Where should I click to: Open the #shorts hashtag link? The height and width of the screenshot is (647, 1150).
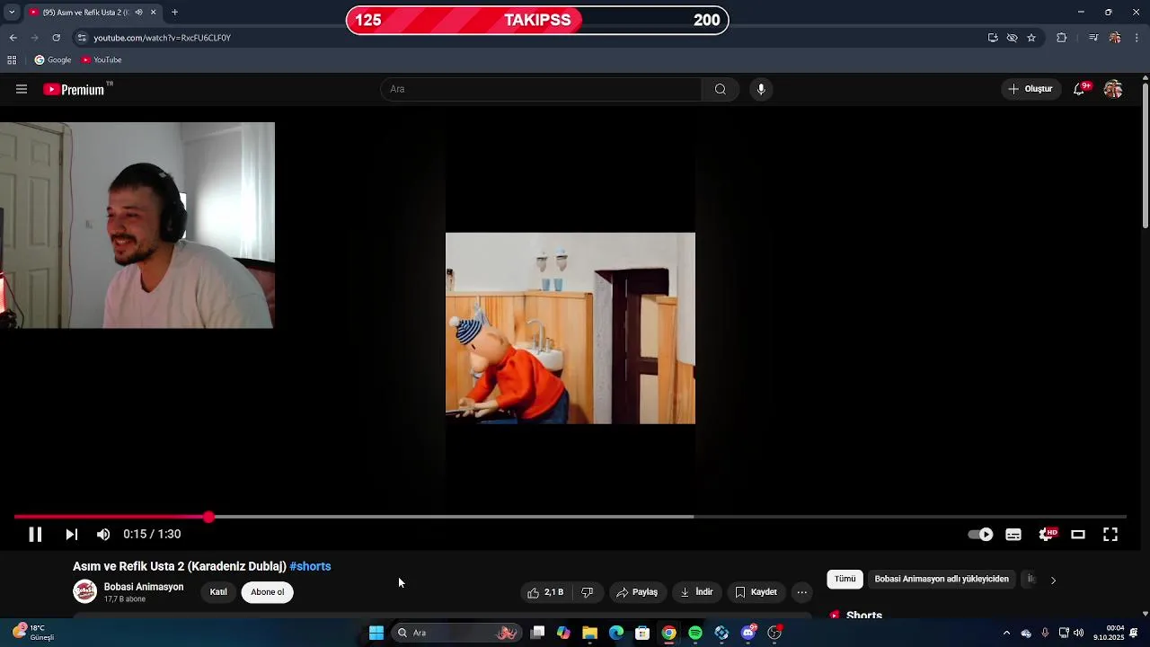pos(310,566)
